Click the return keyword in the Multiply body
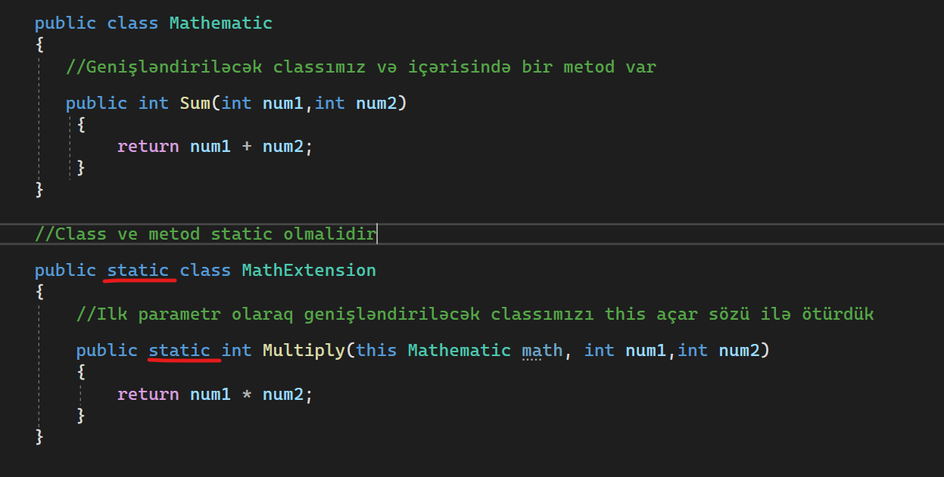This screenshot has width=944, height=477. tap(148, 394)
